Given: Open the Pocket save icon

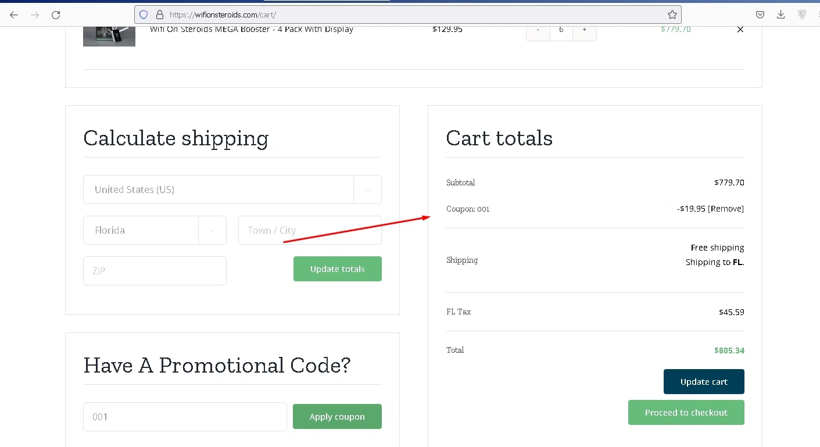Looking at the screenshot, I should [x=760, y=15].
